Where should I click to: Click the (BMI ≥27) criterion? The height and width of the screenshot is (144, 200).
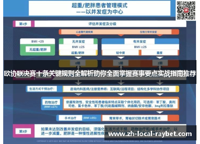(x=51, y=107)
